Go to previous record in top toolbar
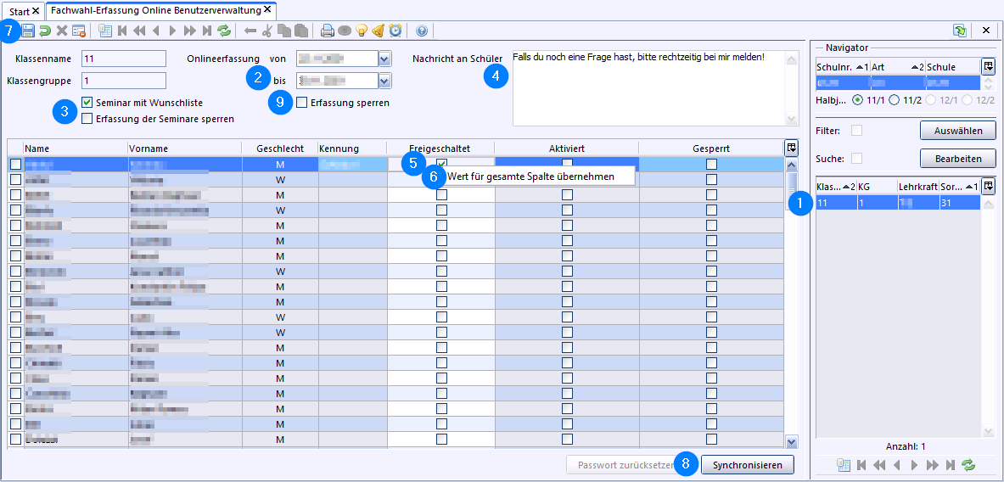Viewport: 1004px width, 482px height. 155,30
